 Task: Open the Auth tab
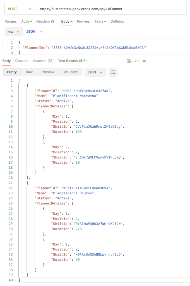(26, 22)
